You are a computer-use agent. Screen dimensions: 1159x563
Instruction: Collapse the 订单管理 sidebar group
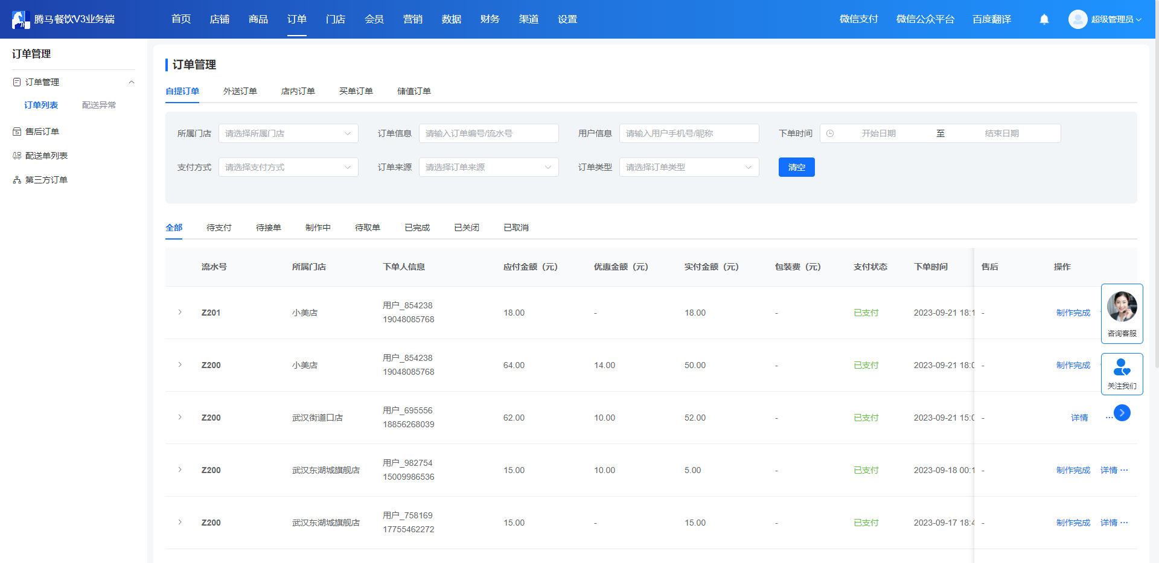[132, 82]
